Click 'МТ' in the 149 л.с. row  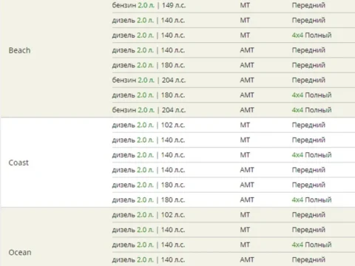[x=245, y=5]
